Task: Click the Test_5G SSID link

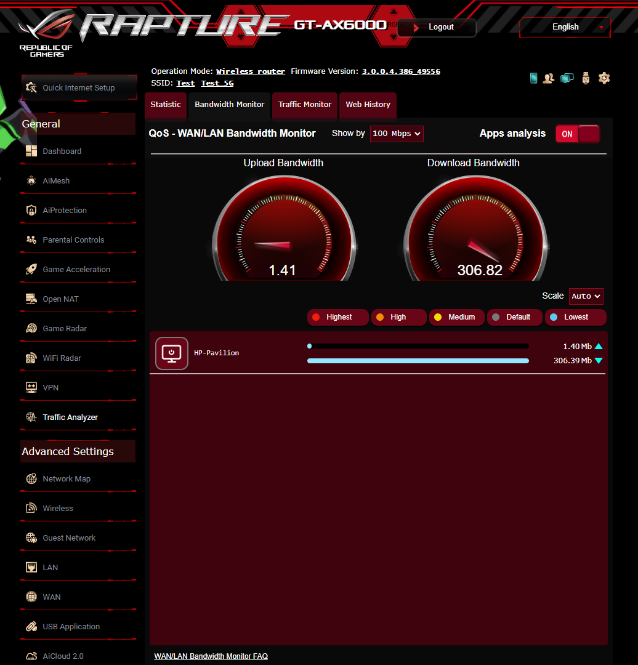Action: pyautogui.click(x=217, y=83)
